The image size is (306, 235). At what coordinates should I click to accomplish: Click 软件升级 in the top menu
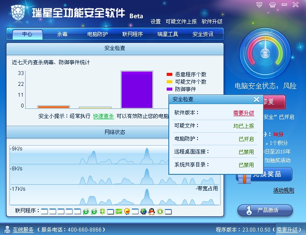[212, 21]
